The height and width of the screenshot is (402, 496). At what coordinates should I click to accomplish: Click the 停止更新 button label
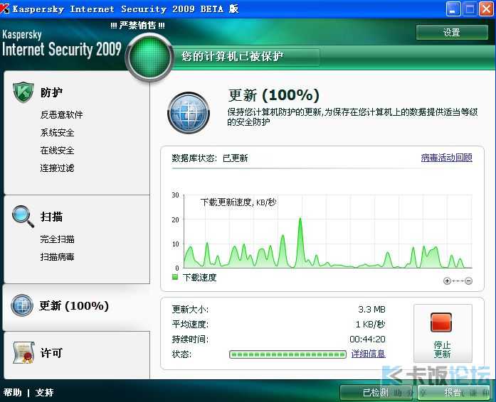[x=442, y=349]
